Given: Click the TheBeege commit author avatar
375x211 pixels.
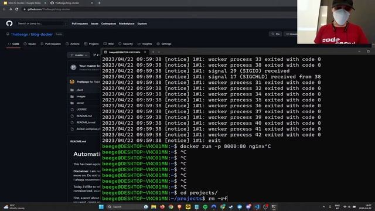Looking at the screenshot, I should (x=72, y=82).
